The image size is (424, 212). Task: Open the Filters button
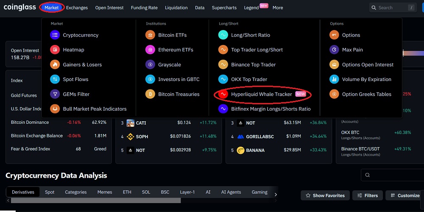tap(368, 195)
